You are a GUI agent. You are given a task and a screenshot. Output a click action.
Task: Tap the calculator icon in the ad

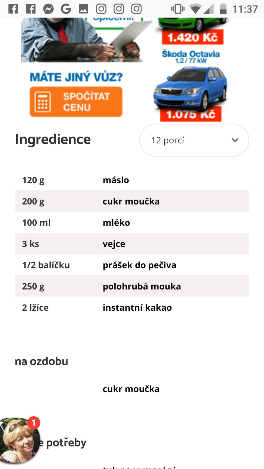point(43,102)
